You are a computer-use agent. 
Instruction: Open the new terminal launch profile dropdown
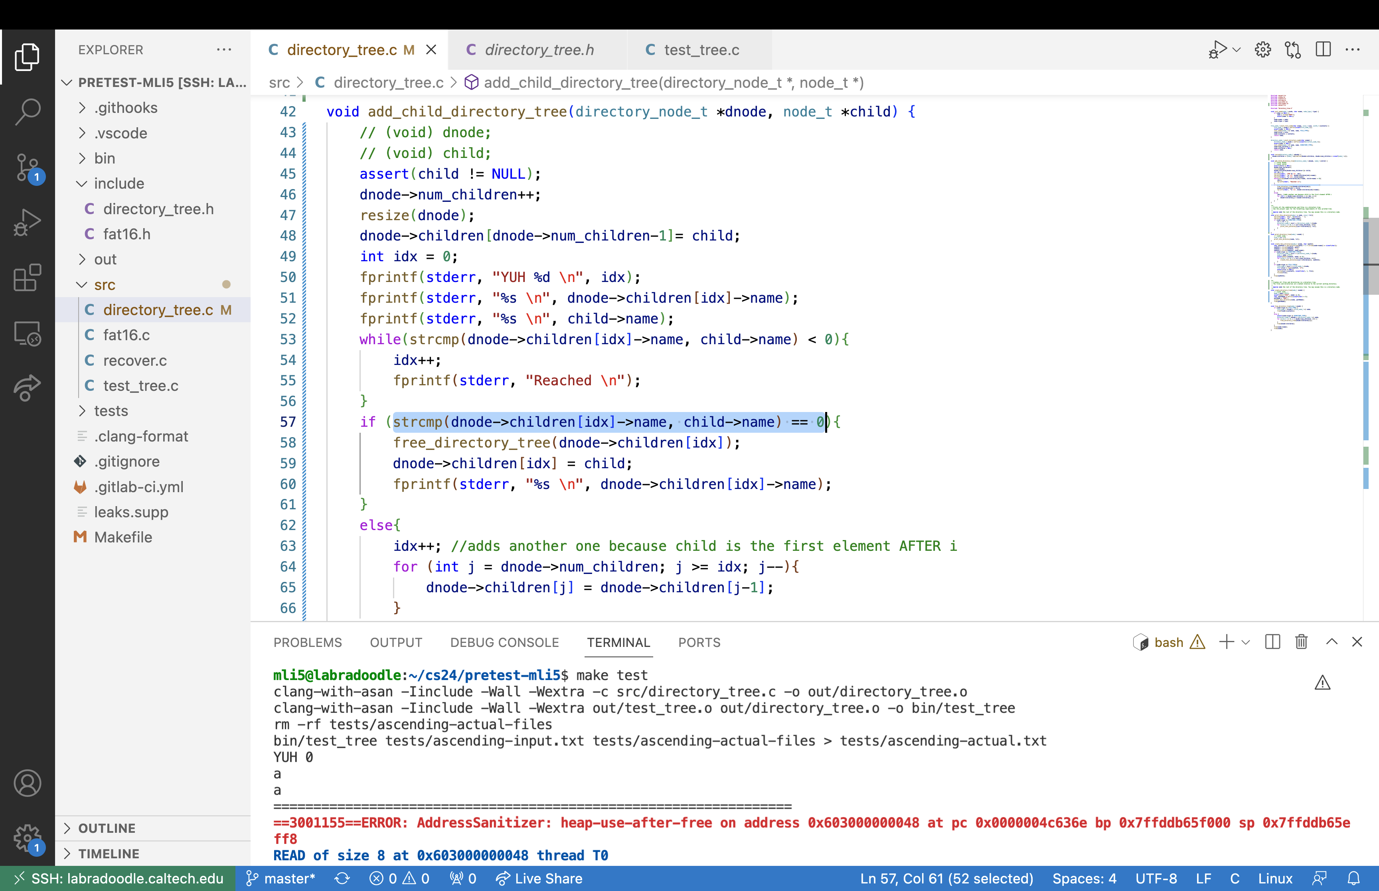[x=1246, y=642]
